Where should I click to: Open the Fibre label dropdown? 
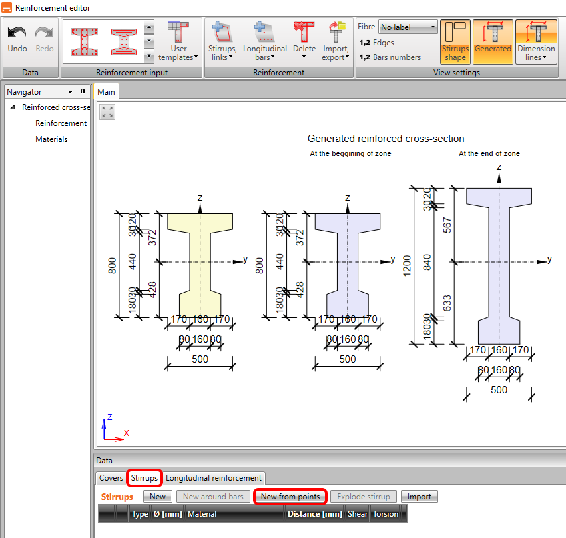pos(408,27)
